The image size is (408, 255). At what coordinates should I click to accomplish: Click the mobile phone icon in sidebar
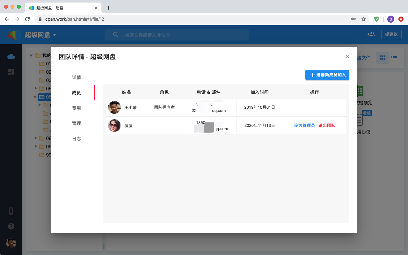point(11,211)
